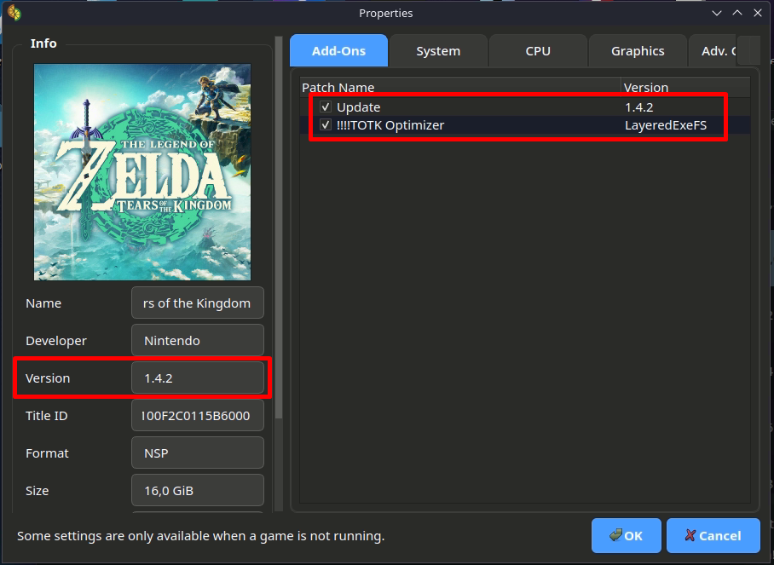Open the CPU tab

(x=538, y=51)
